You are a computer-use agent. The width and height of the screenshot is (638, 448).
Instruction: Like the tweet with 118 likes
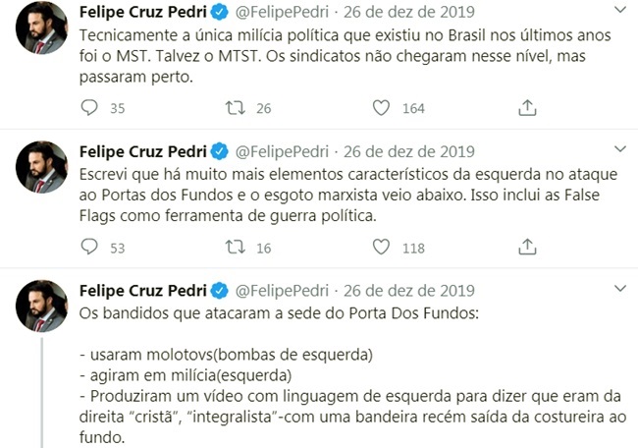381,249
